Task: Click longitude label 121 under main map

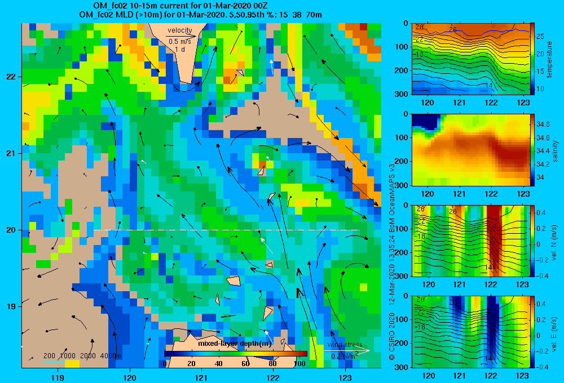Action: click(201, 377)
